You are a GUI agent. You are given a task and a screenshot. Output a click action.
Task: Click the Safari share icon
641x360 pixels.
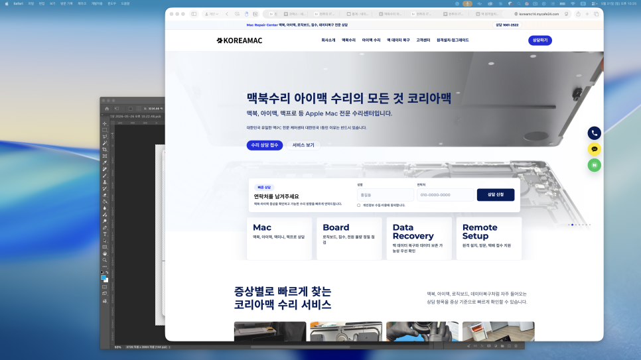click(578, 14)
